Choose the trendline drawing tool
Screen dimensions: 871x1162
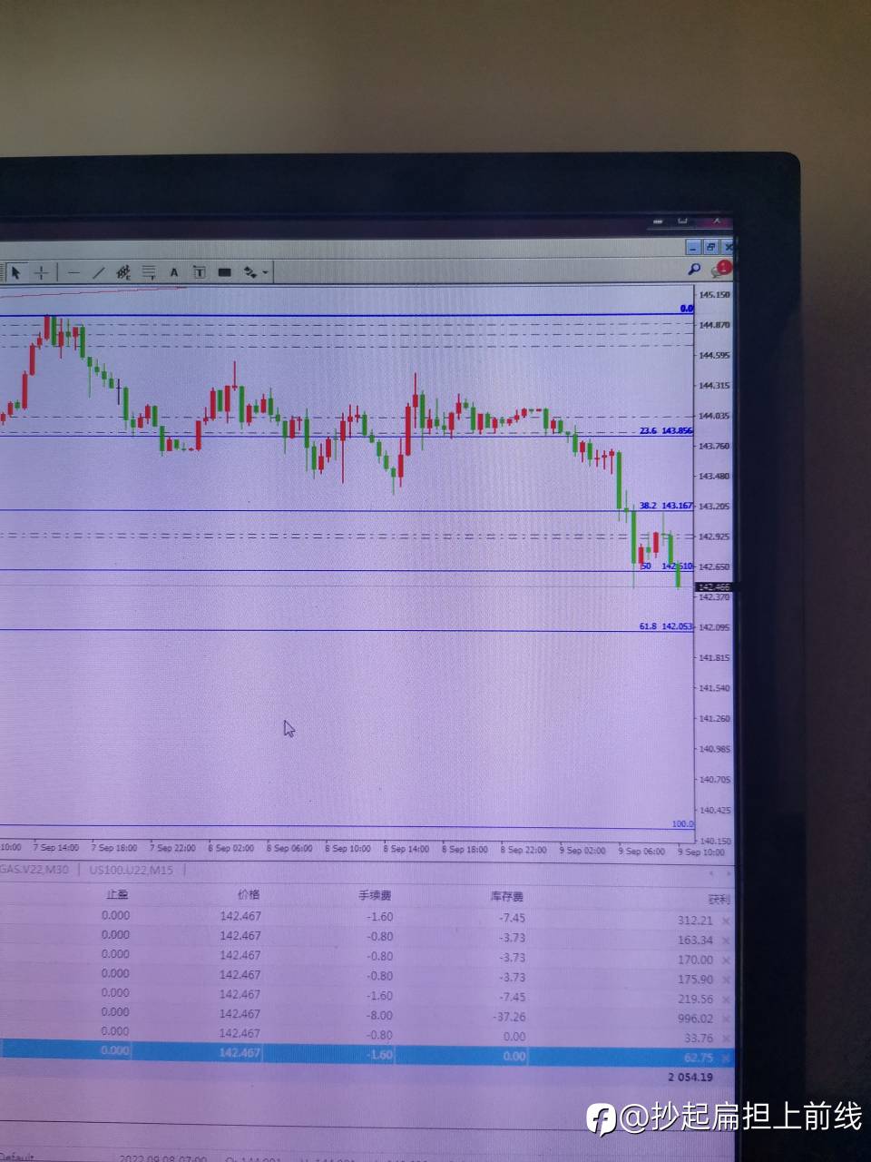[99, 272]
